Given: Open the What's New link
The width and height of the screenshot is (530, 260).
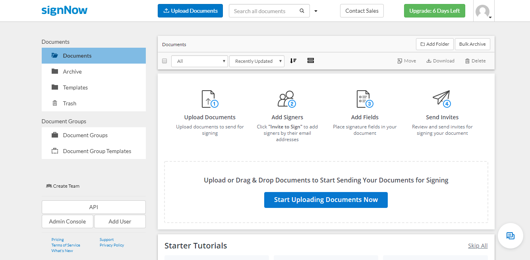Looking at the screenshot, I should [62, 250].
